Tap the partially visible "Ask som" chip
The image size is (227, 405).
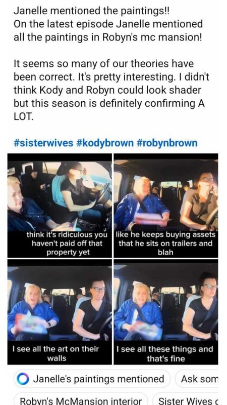pyautogui.click(x=197, y=379)
